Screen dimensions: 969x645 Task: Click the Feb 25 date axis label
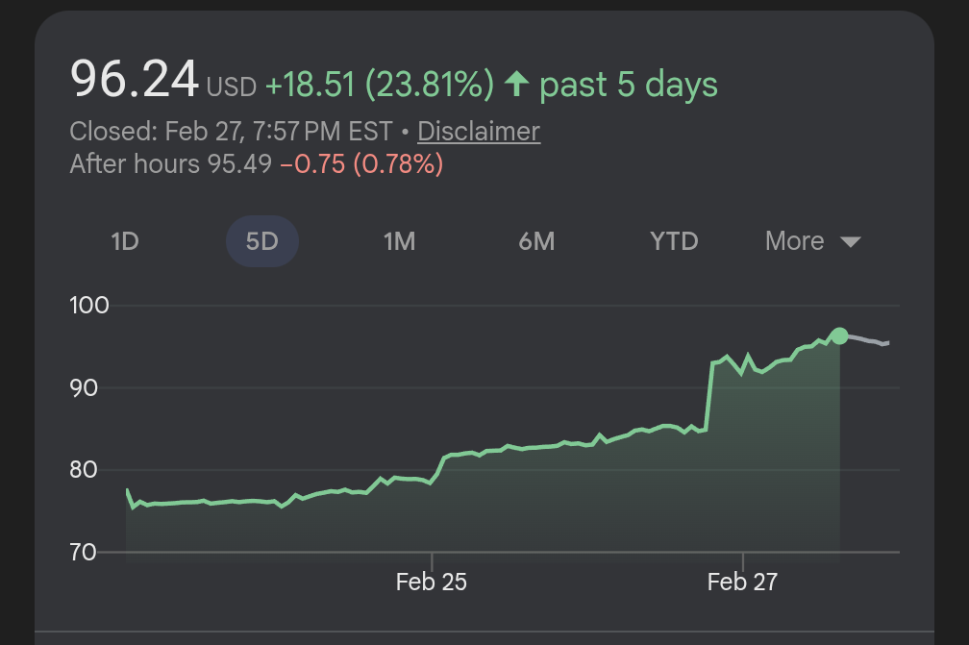pyautogui.click(x=432, y=582)
